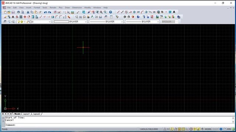The width and height of the screenshot is (236, 132).
Task: Toggle yellow cross snap setting in status bar
Action: (x=195, y=129)
